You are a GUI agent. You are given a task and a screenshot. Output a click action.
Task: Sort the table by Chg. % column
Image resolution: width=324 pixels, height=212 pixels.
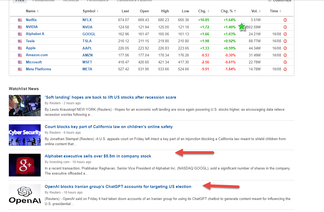coord(228,11)
